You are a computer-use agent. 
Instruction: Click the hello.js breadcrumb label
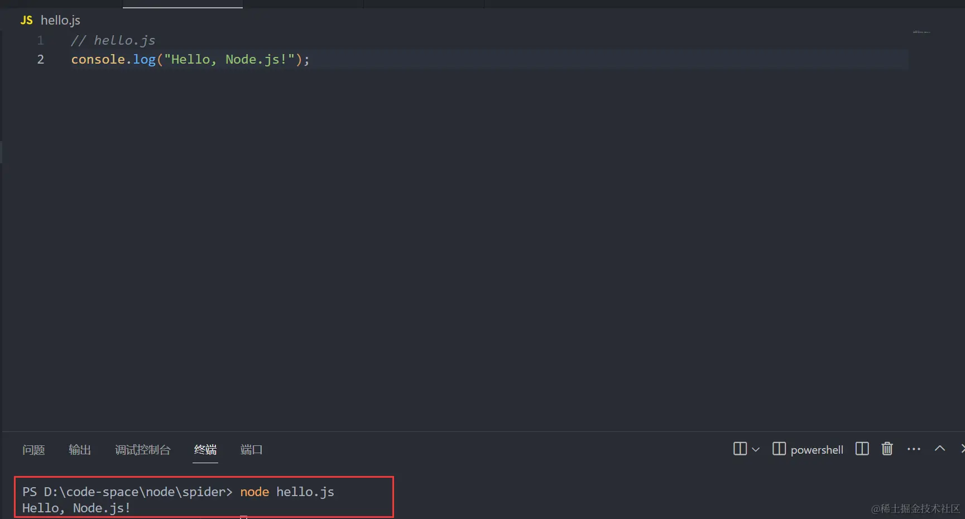click(x=60, y=21)
